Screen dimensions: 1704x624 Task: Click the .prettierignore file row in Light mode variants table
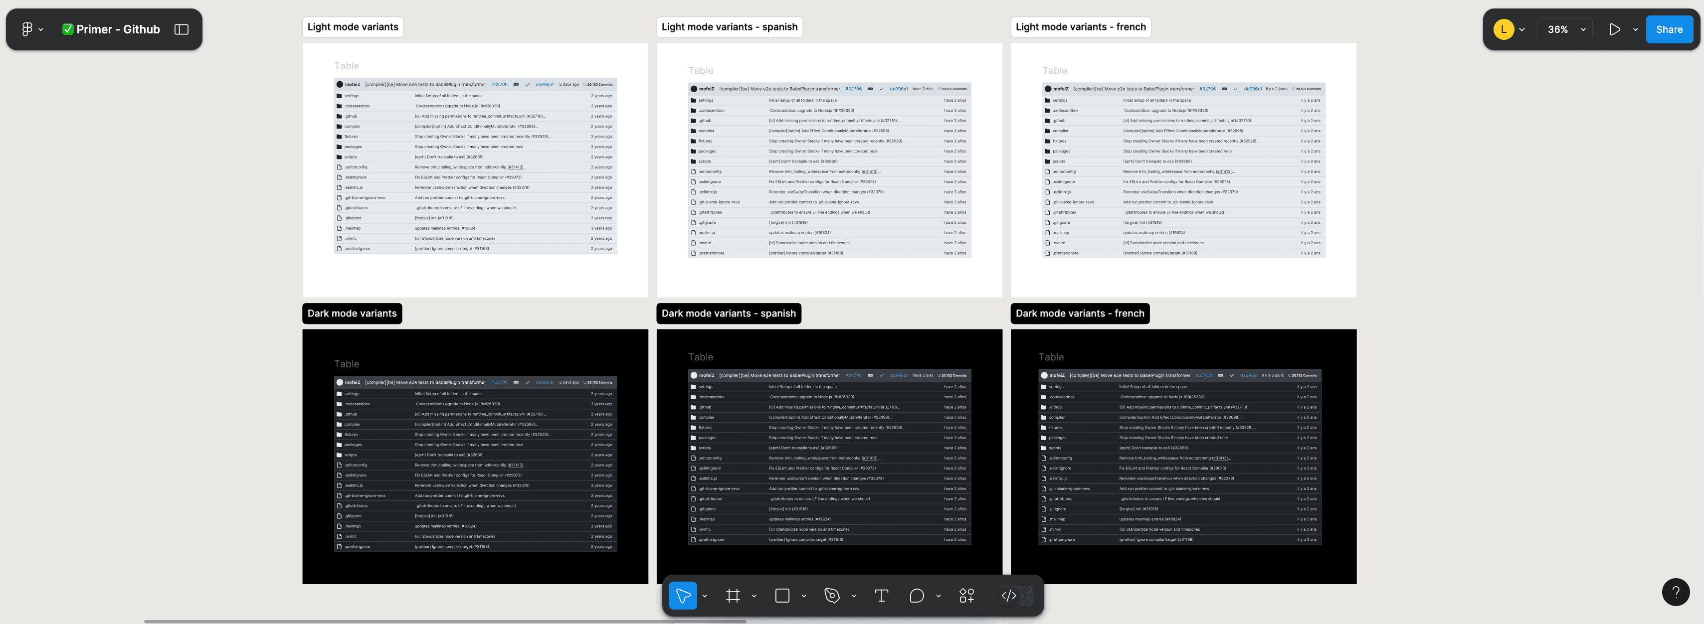(476, 249)
